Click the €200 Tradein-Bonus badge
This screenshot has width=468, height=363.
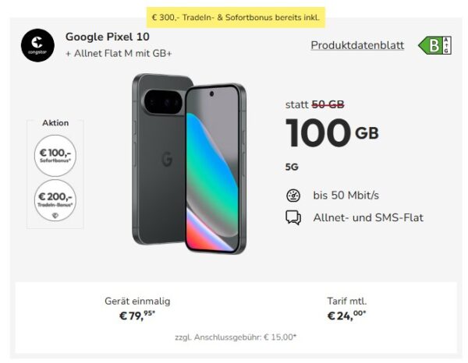click(x=55, y=198)
